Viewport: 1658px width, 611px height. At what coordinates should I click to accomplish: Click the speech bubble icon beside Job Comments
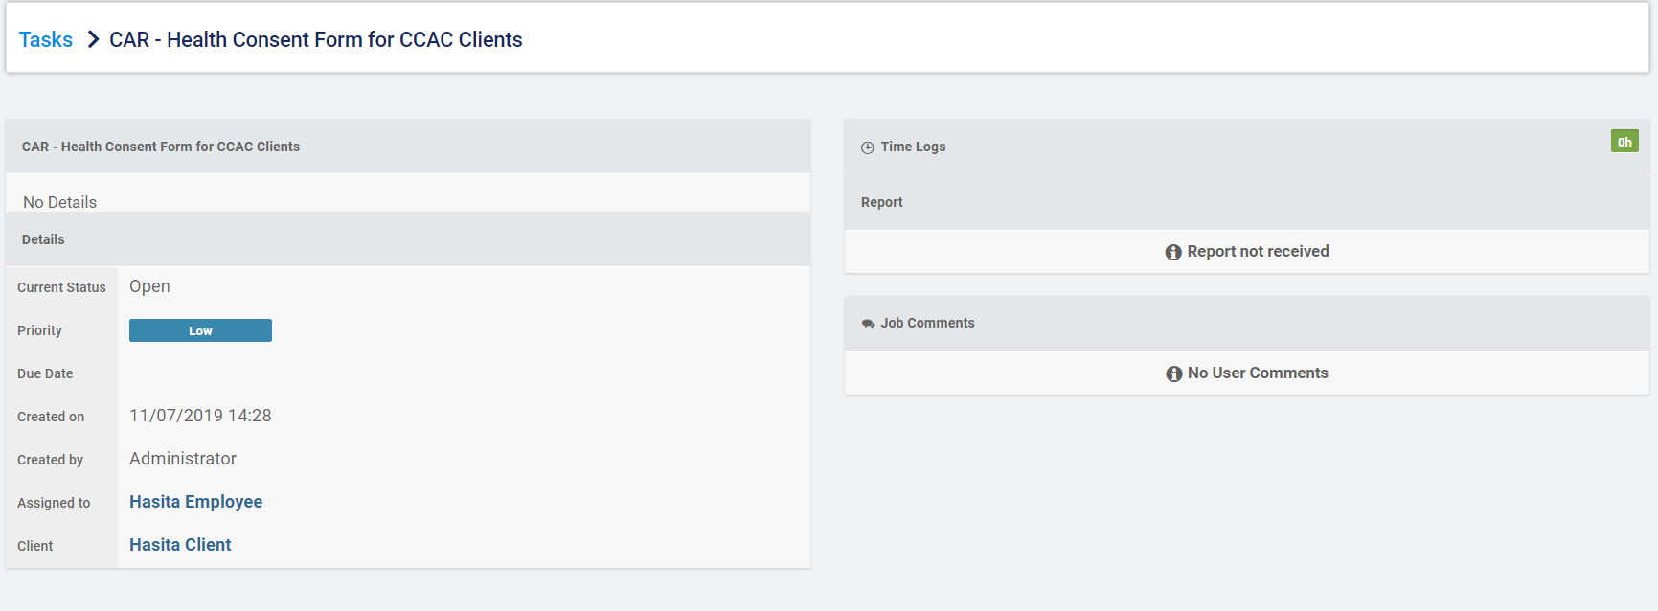[868, 324]
